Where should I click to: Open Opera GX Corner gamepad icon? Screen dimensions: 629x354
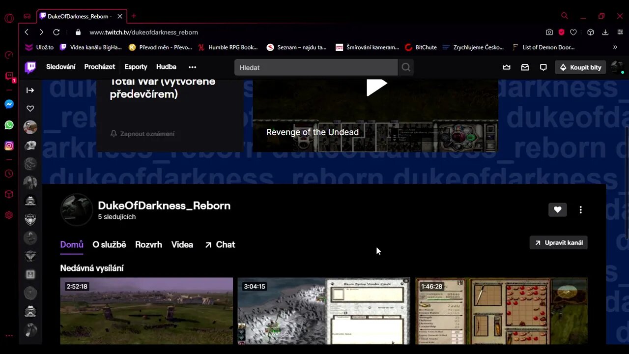(x=27, y=16)
